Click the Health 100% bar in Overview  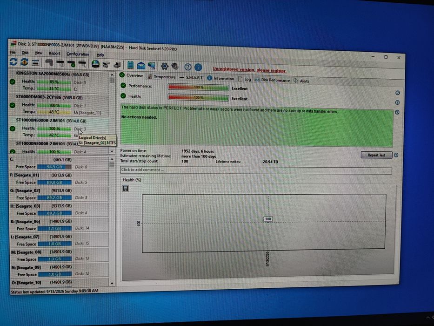[x=198, y=98]
